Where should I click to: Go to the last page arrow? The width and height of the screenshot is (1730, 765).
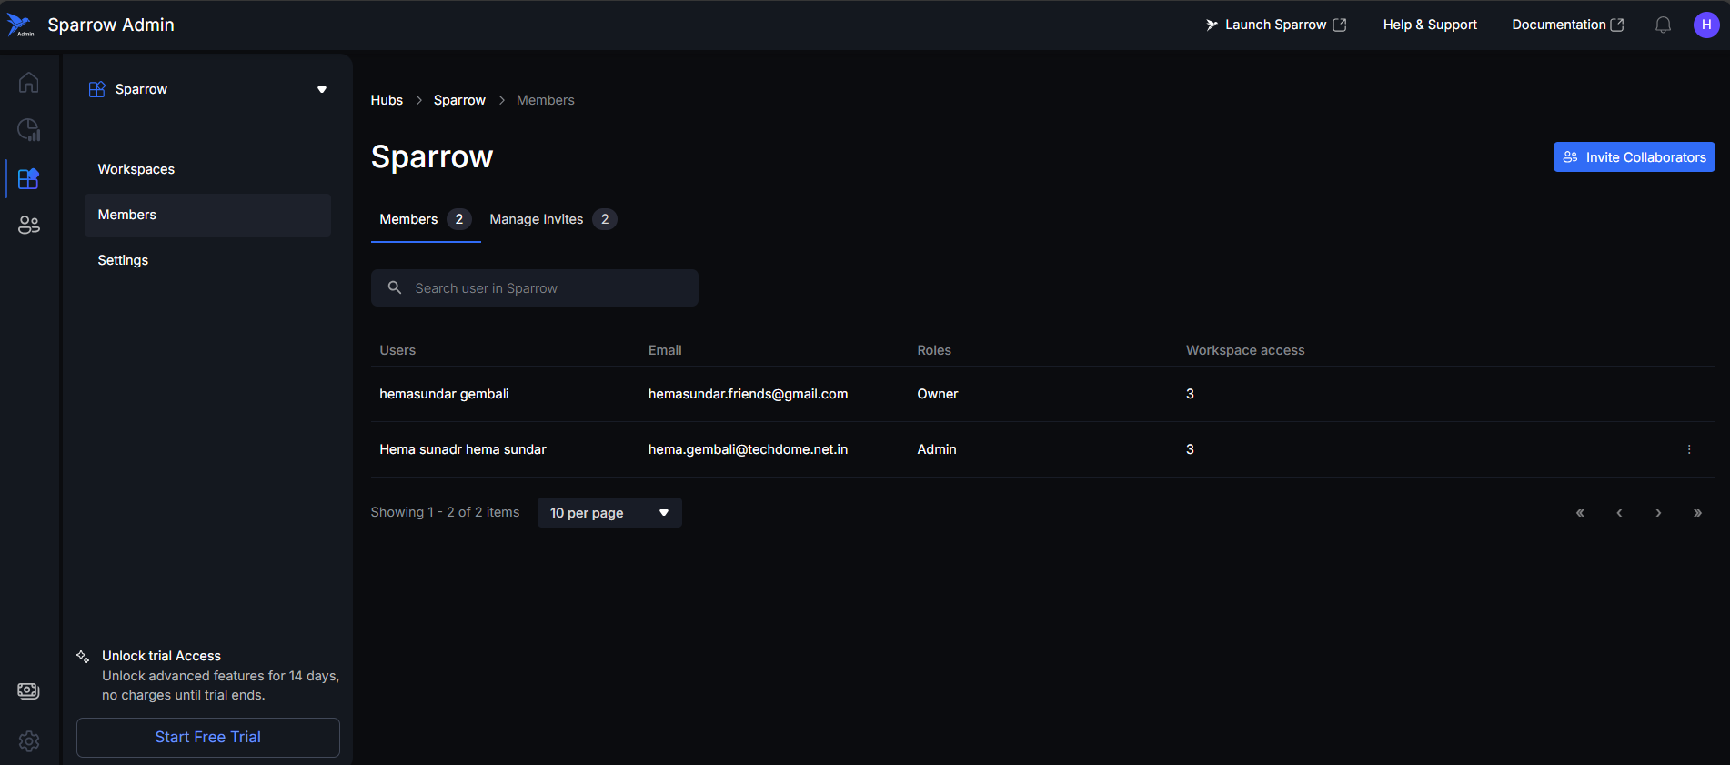pos(1697,513)
